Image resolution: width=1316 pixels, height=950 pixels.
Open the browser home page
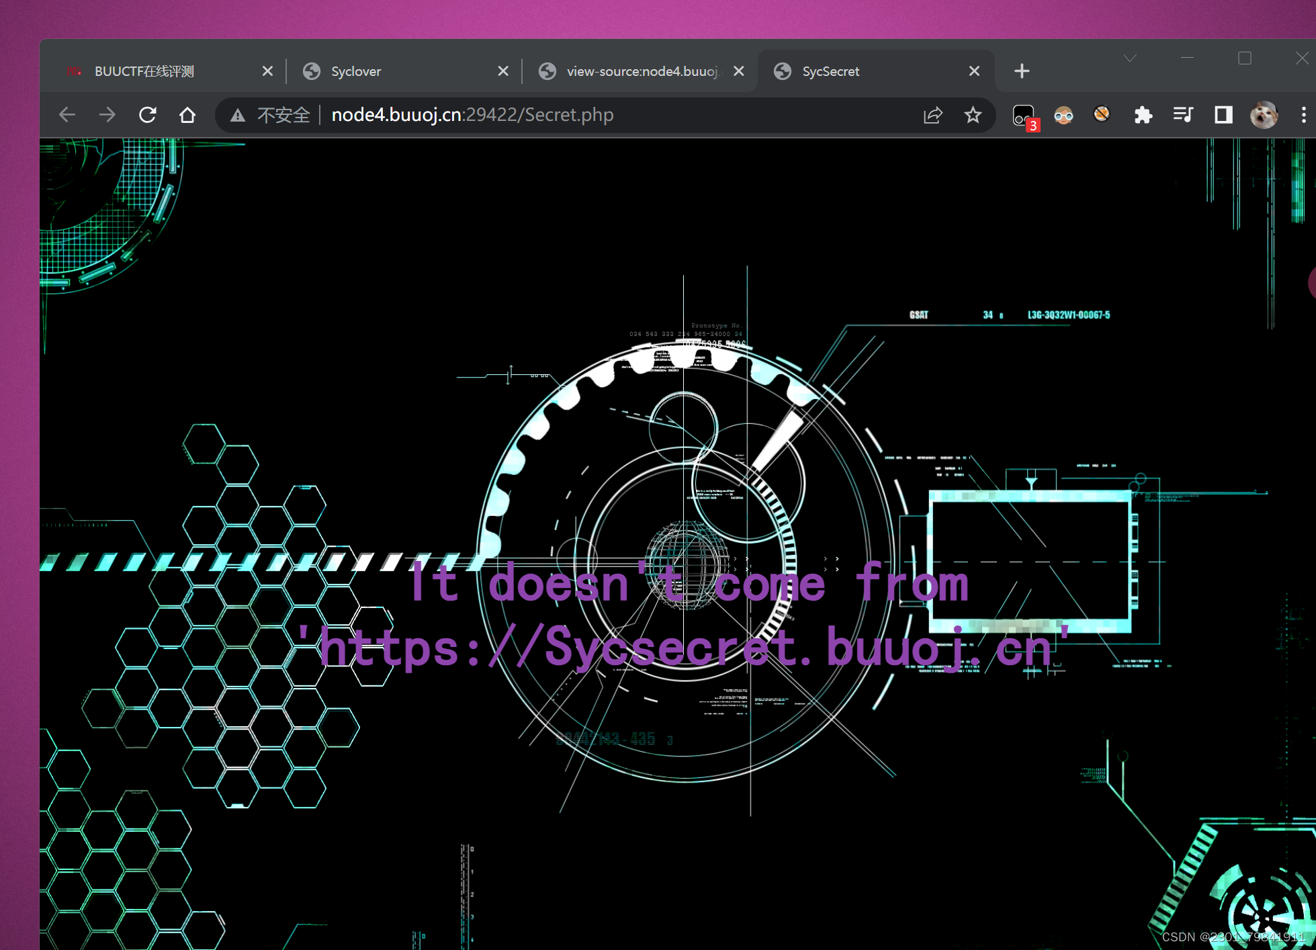(x=187, y=114)
